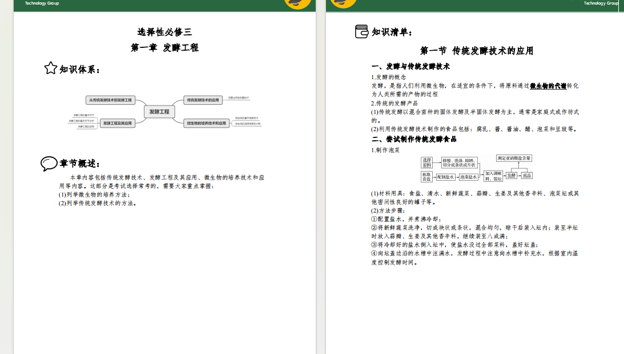Click the line 1.制作泡菜
The height and width of the screenshot is (354, 624).
pos(385,150)
